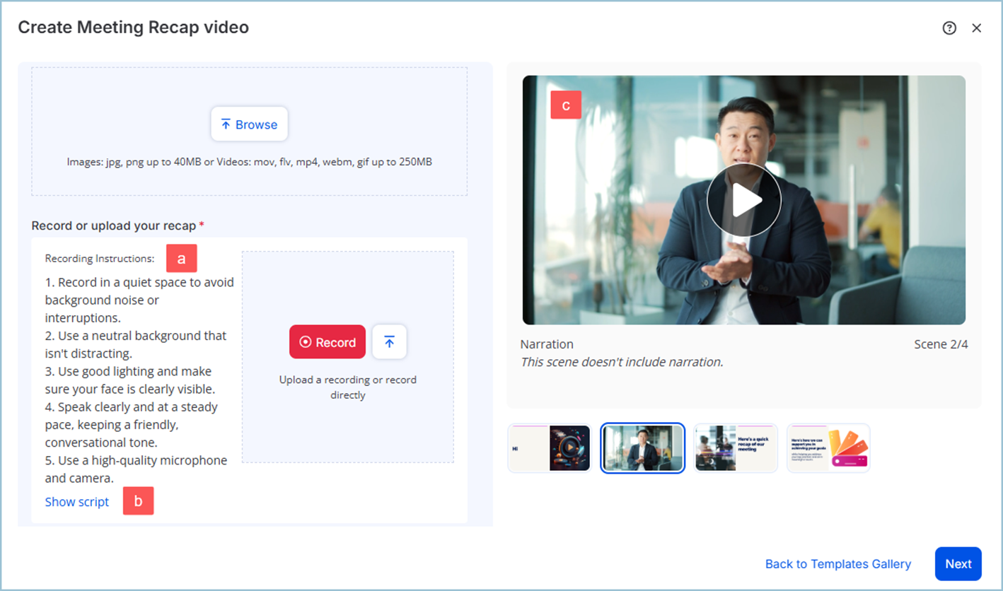
Task: Click the upload recording arrow icon beside Record
Action: [x=389, y=342]
